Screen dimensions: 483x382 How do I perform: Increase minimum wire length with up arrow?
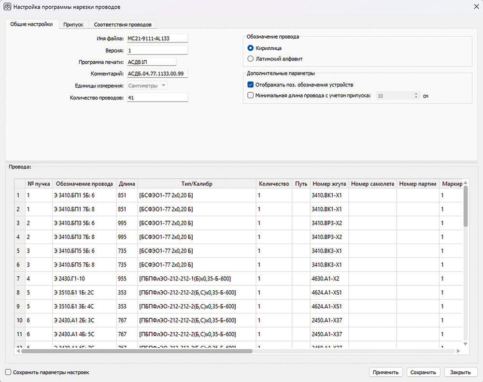coord(416,94)
